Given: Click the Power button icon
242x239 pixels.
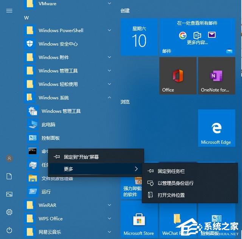Looking at the screenshot, I should pos(9,230).
